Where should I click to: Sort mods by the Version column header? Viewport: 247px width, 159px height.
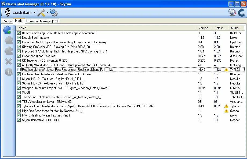pyautogui.click(x=204, y=28)
